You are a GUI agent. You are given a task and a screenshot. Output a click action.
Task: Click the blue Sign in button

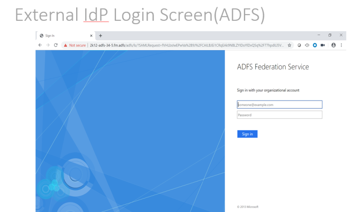pos(247,134)
